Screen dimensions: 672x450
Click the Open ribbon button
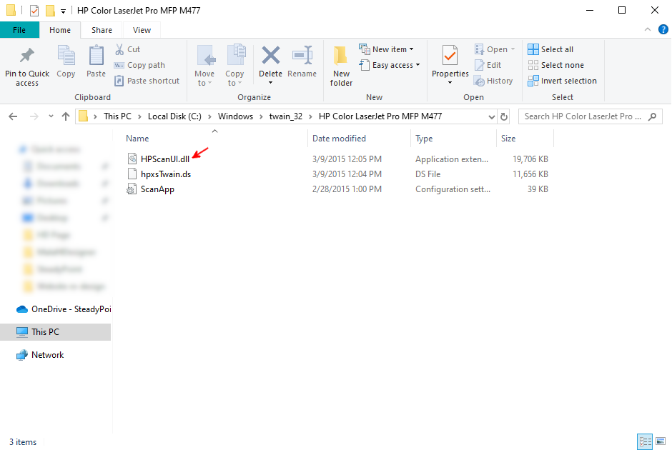(495, 49)
